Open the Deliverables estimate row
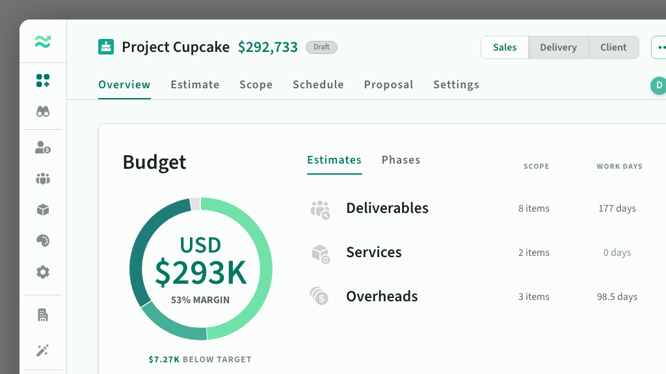666x374 pixels. (387, 208)
